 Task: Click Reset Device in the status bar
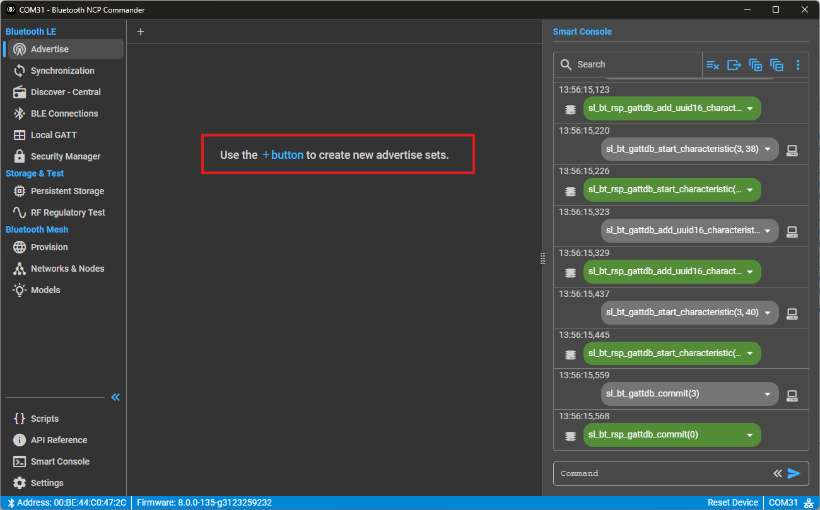pyautogui.click(x=733, y=502)
